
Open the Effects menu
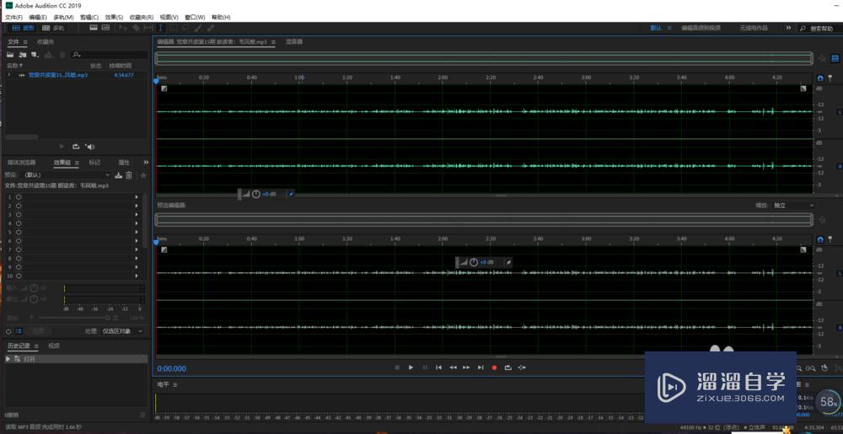tap(114, 17)
